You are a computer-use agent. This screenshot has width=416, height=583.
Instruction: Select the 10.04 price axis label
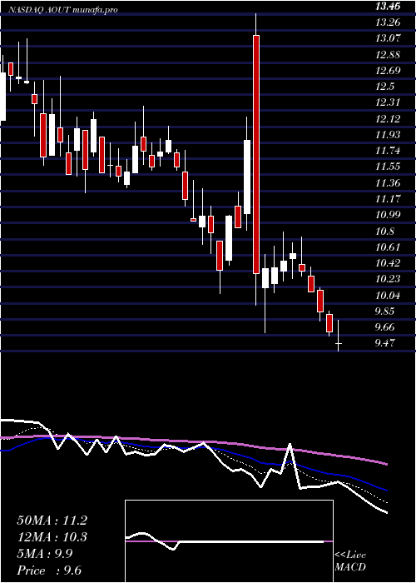pyautogui.click(x=389, y=296)
